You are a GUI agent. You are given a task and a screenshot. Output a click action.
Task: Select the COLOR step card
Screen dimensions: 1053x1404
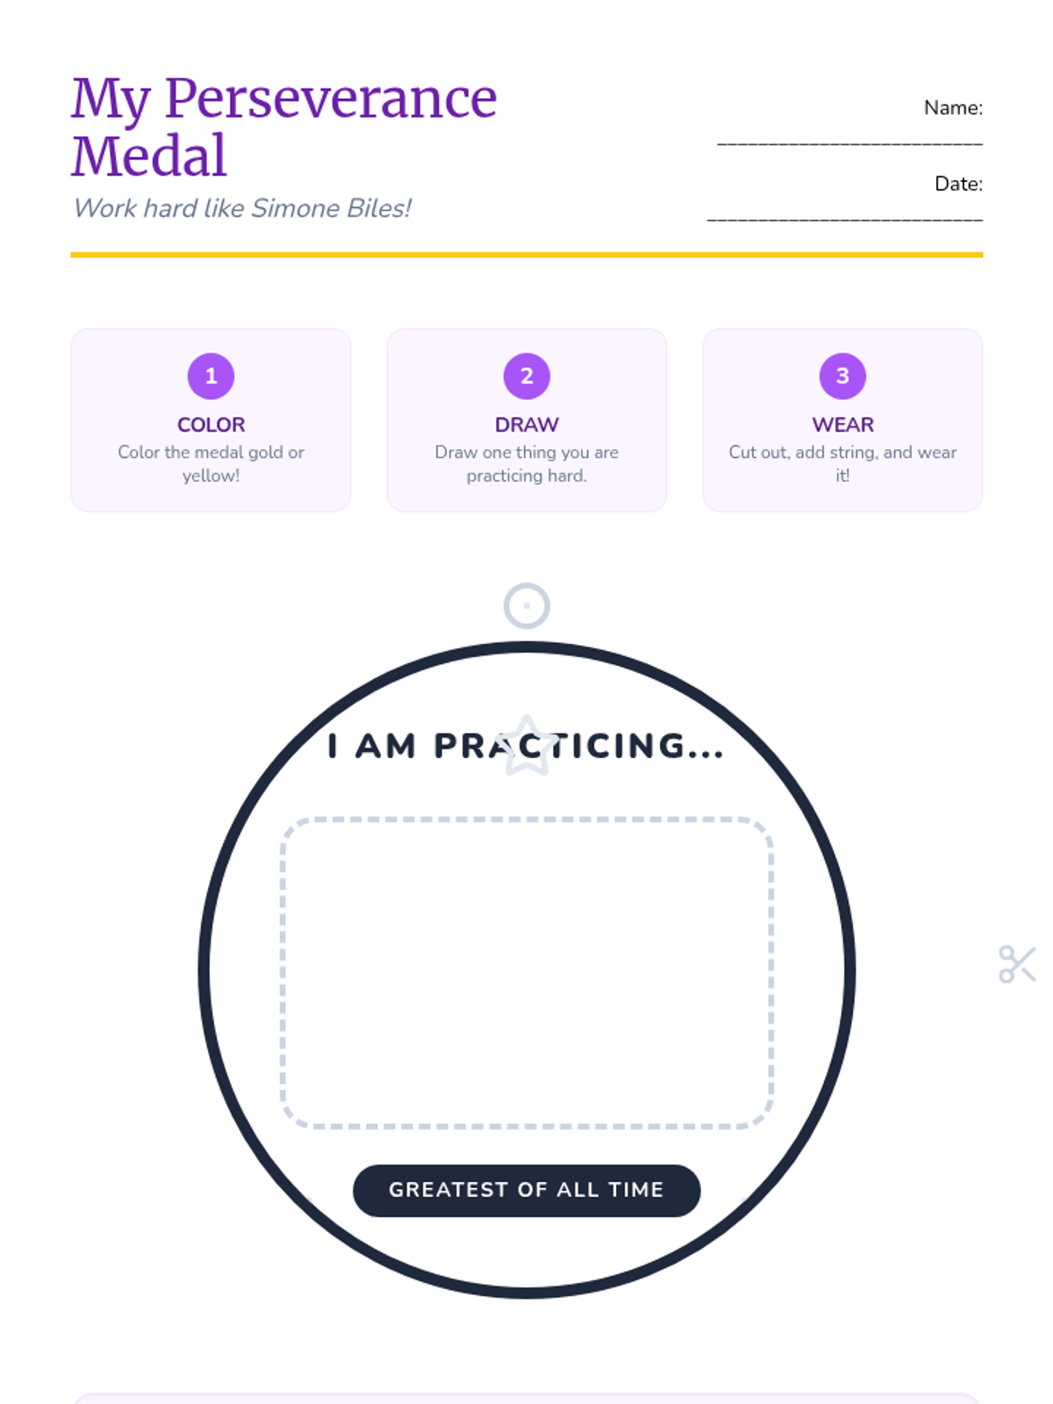pyautogui.click(x=211, y=419)
